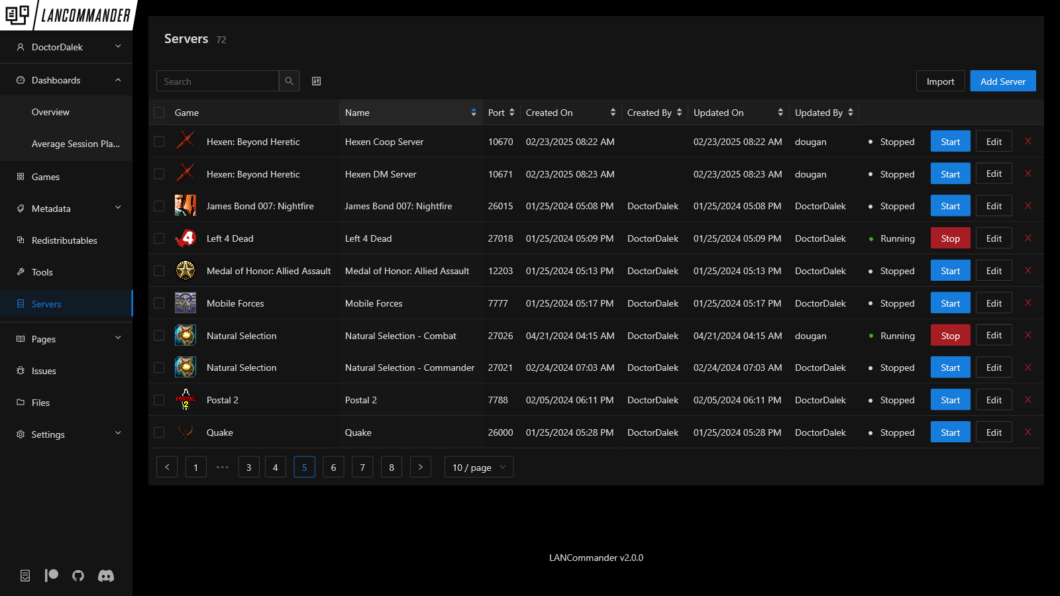Open the Patreon icon in sidebar footer
Image resolution: width=1060 pixels, height=596 pixels.
click(52, 575)
